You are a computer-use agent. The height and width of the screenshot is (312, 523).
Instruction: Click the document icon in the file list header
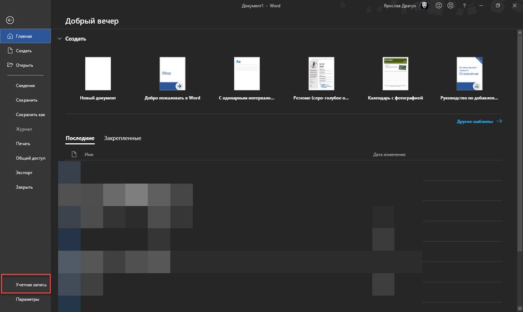pos(74,154)
